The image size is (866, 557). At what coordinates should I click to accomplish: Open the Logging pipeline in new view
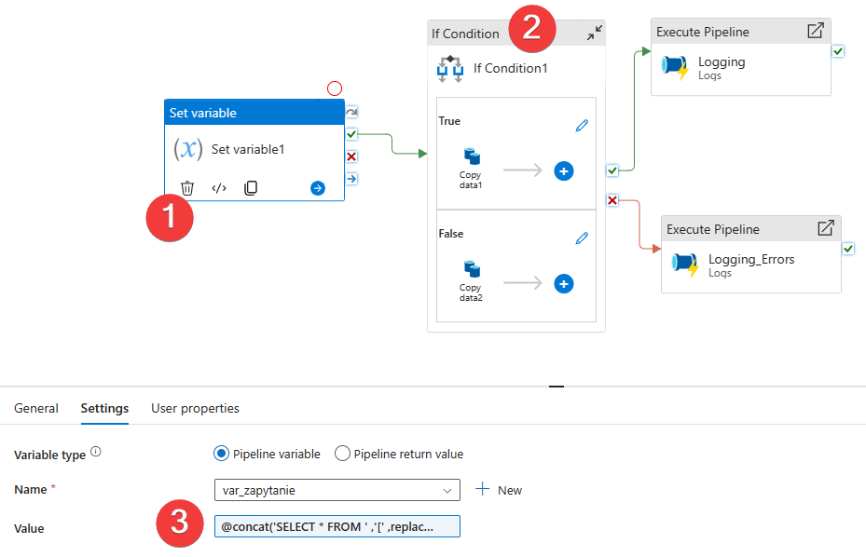click(815, 32)
